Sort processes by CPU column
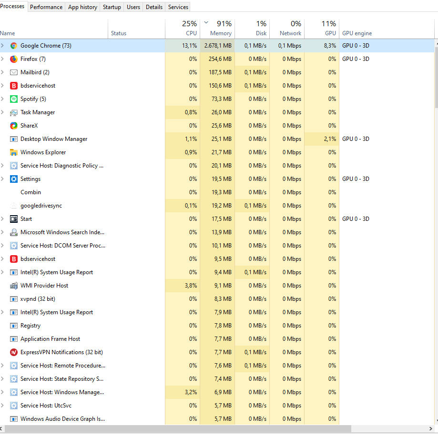The height and width of the screenshot is (437, 438). (183, 29)
